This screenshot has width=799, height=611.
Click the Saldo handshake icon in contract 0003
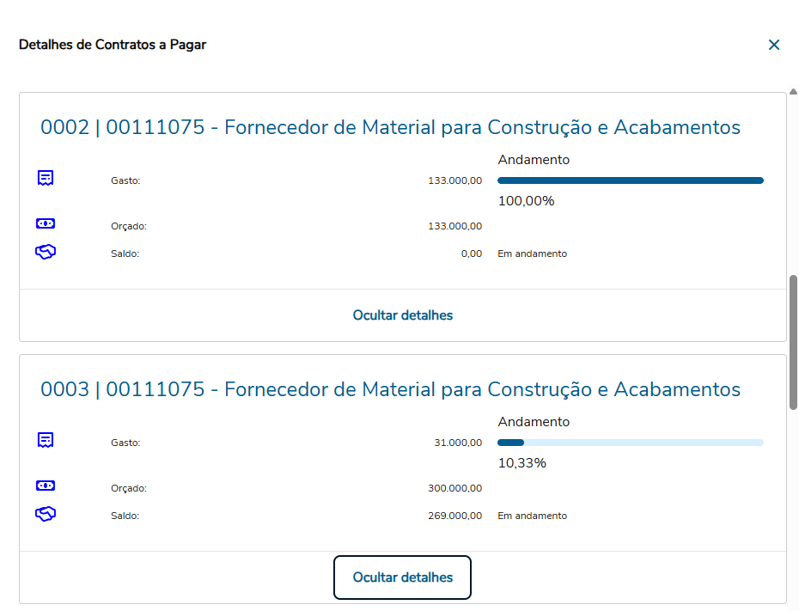coord(46,514)
